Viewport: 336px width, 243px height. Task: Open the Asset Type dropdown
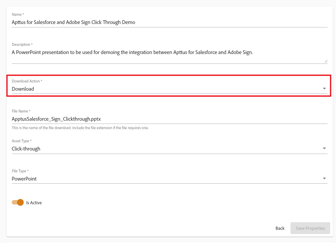[x=169, y=149]
